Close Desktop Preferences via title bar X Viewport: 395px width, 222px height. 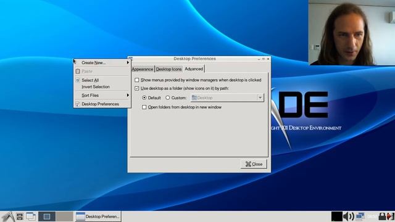coord(268,59)
